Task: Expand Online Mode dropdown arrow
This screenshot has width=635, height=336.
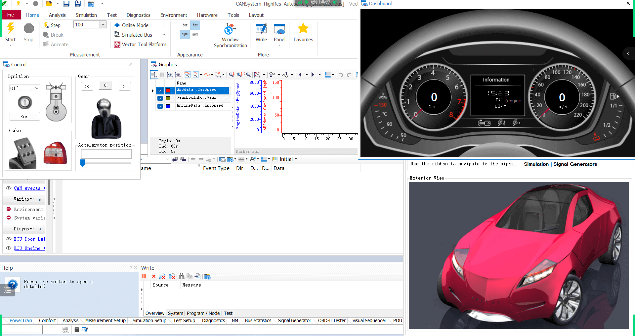Action: coord(164,25)
